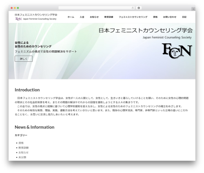
Task: Open the 教育訓練 menu item
Action: 109,17
